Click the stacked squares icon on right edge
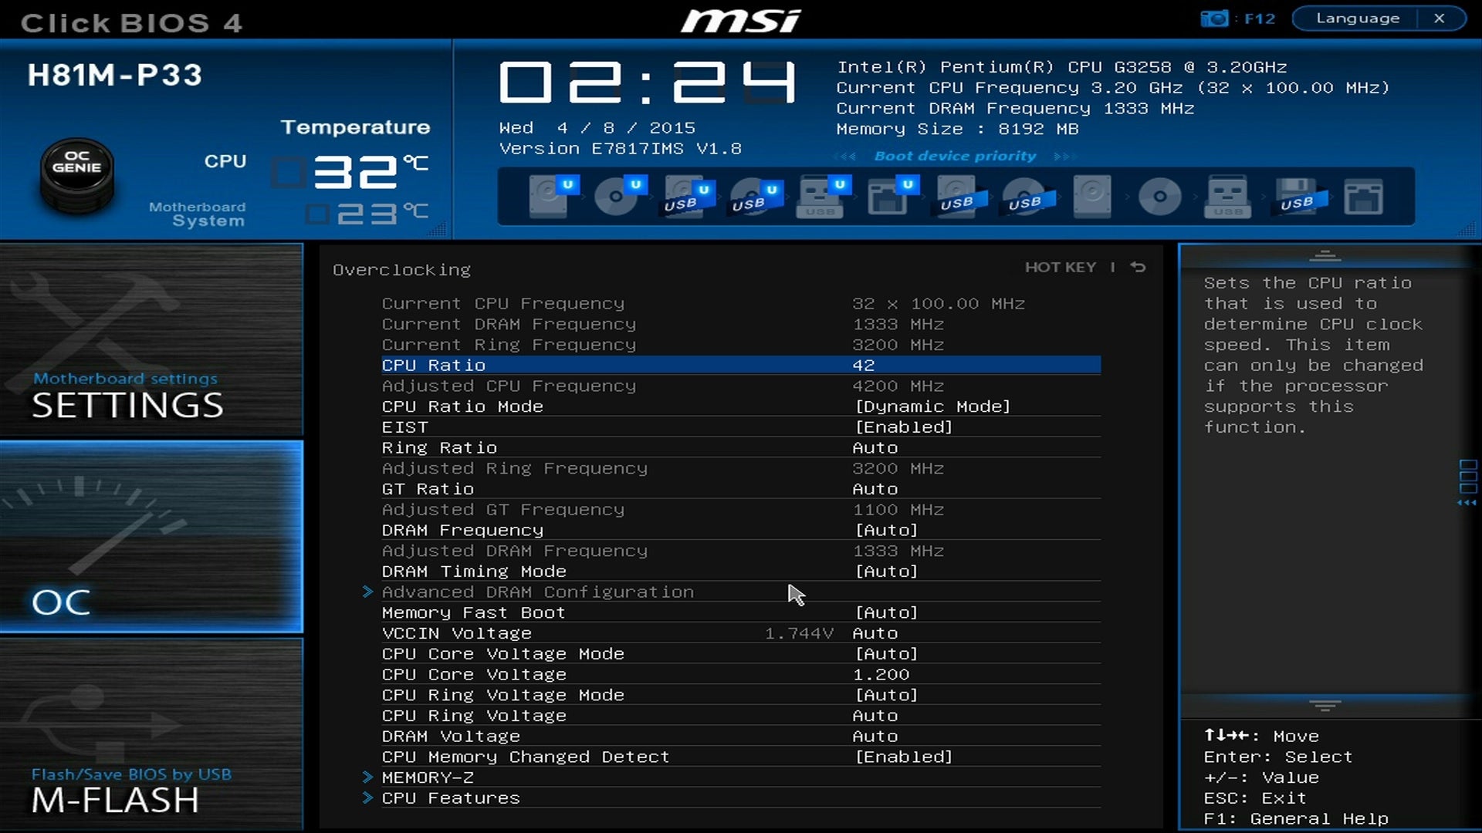The image size is (1482, 833). pos(1467,477)
